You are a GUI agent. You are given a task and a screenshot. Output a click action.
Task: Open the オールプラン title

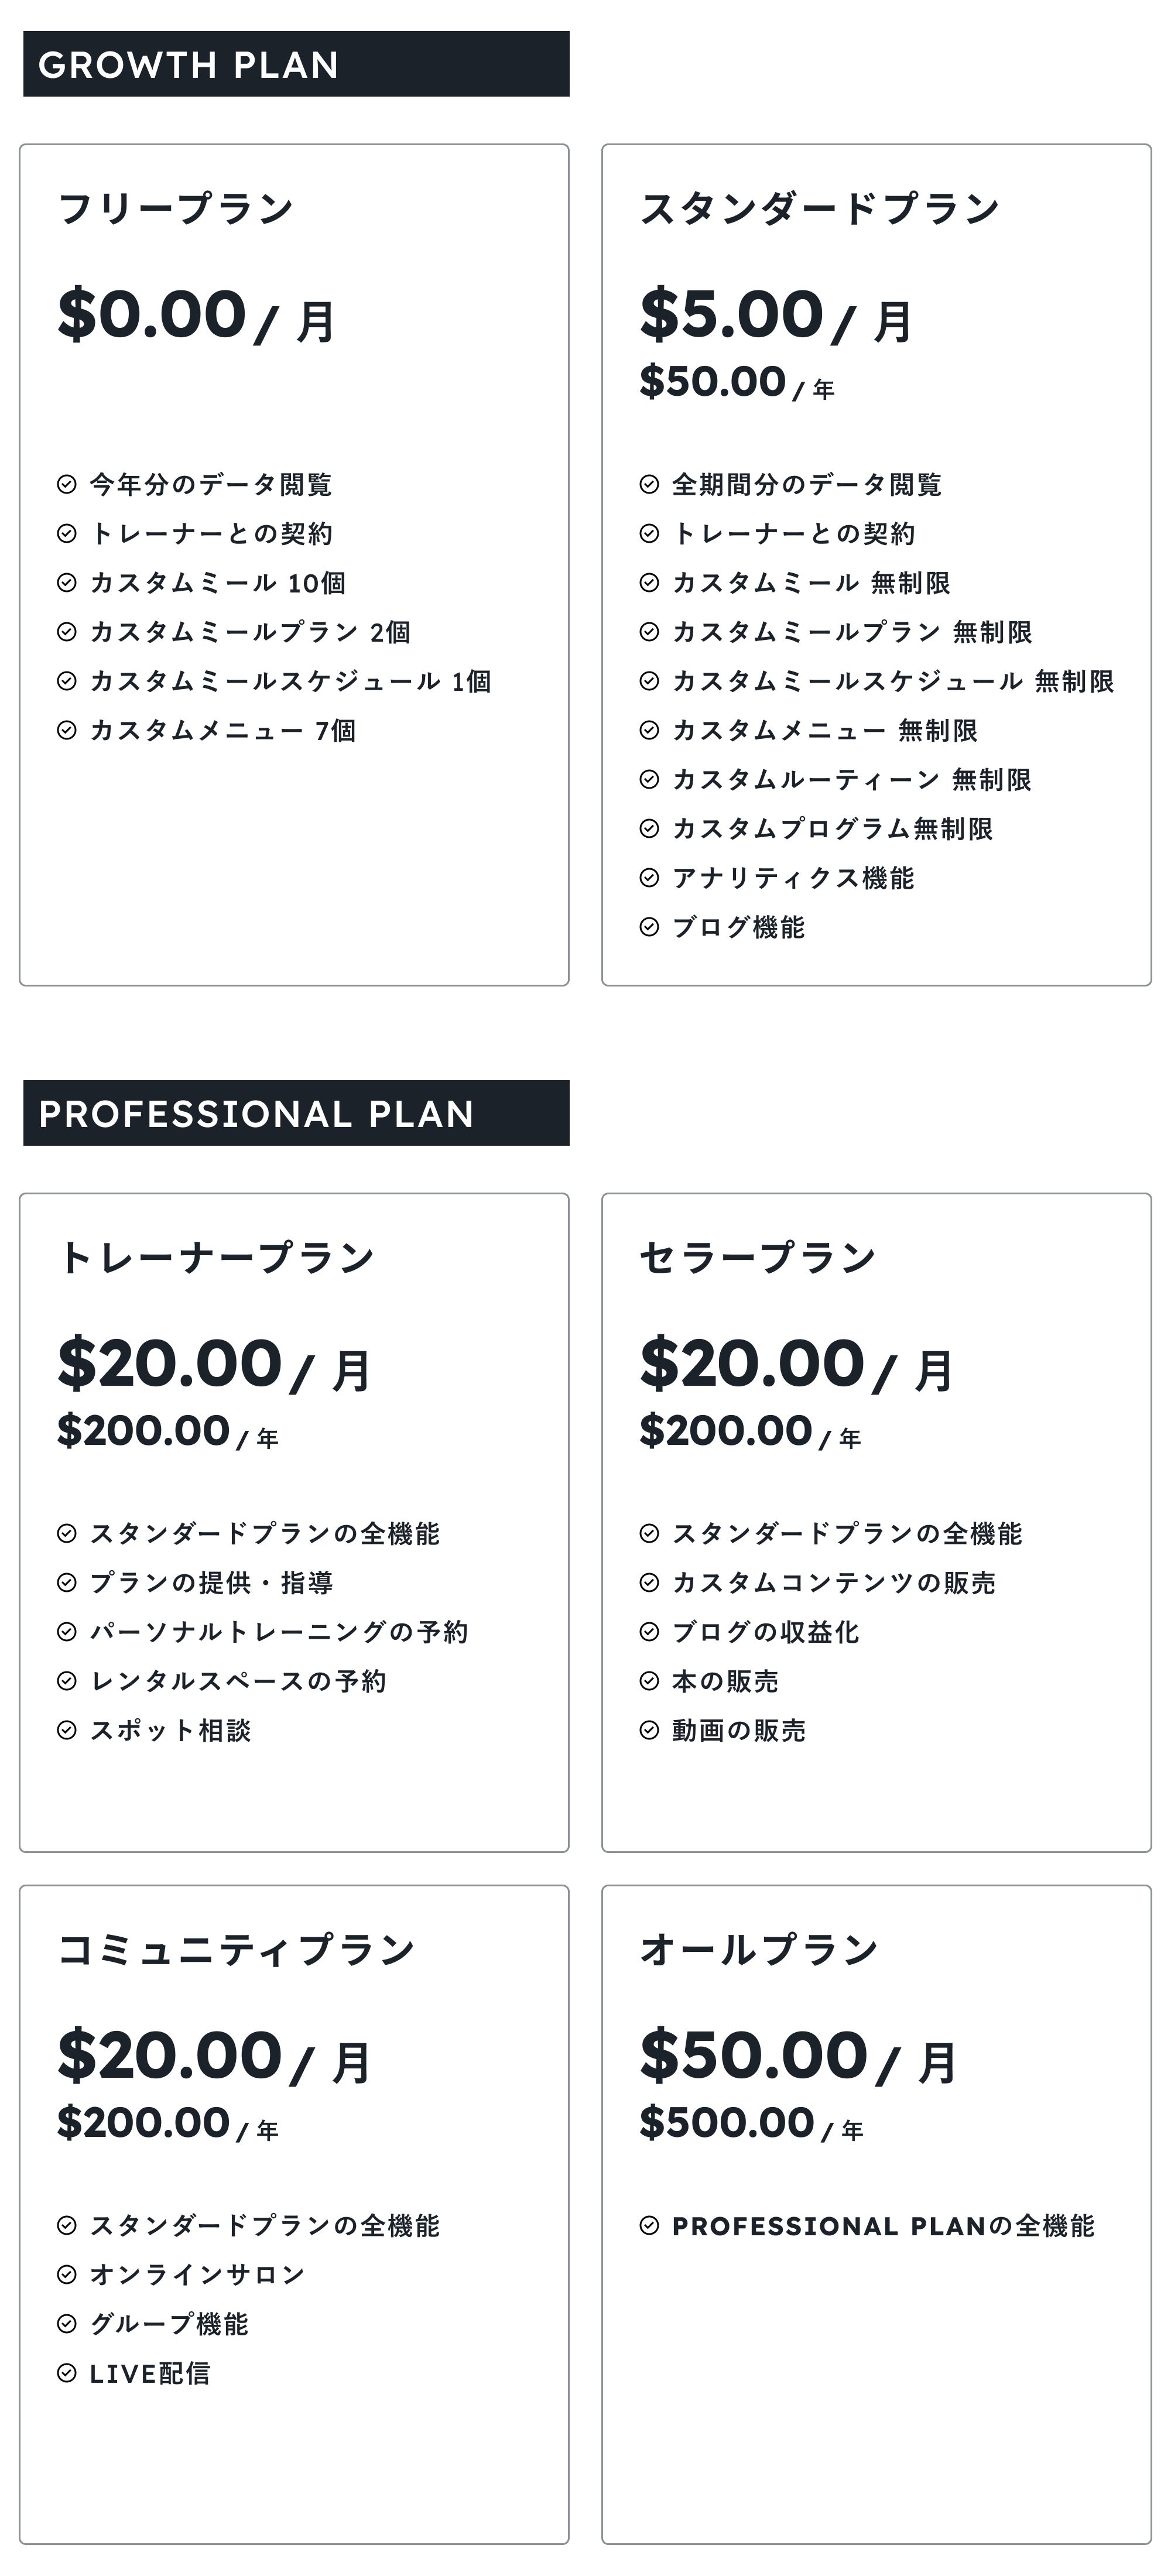pos(759,1949)
